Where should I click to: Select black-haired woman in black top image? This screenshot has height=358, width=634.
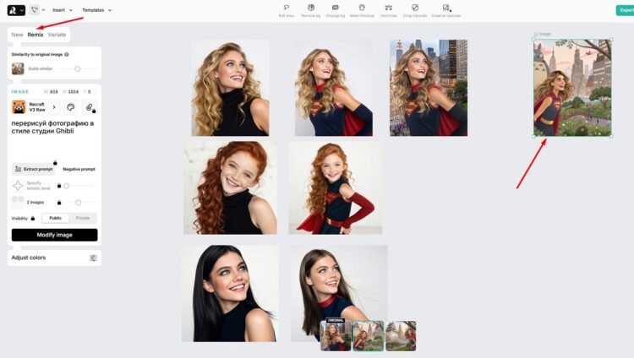click(230, 293)
